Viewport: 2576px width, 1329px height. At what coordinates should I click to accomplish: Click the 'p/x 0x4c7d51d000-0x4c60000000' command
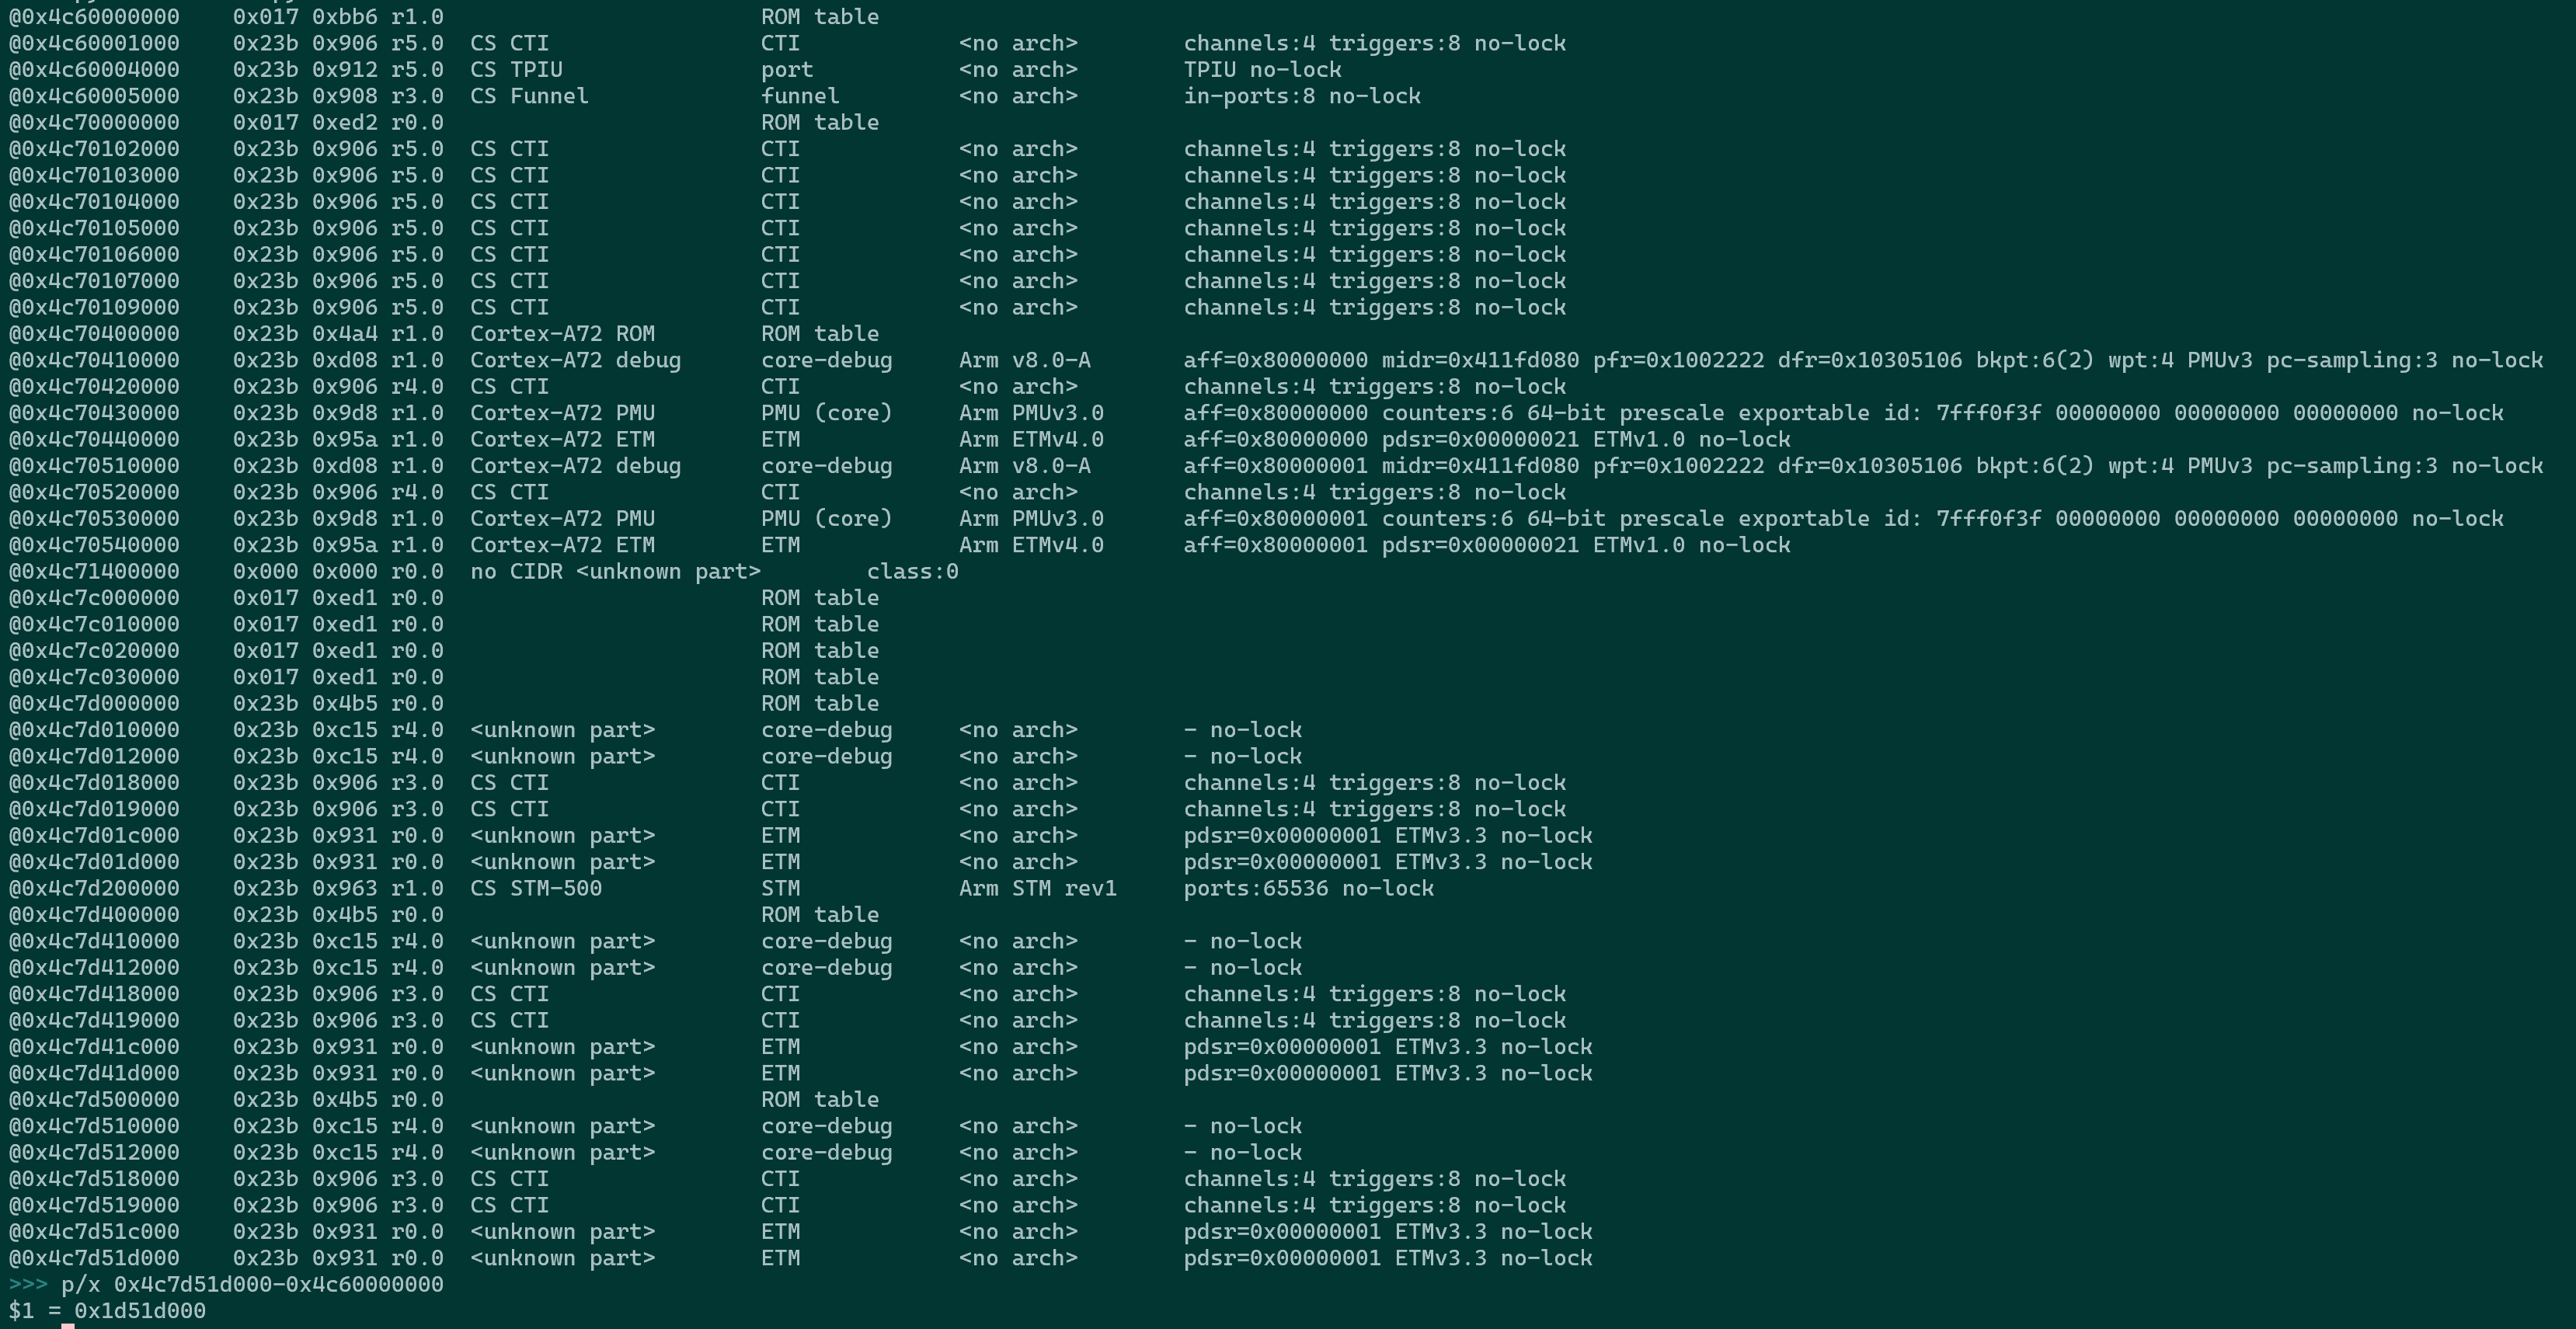(x=252, y=1284)
